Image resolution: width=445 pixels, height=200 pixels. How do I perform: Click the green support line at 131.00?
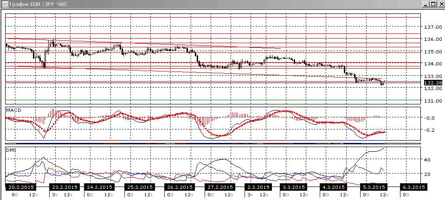pos(213,100)
